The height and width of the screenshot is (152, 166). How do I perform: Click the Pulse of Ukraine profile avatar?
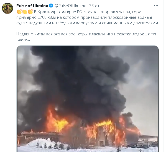[7, 8]
